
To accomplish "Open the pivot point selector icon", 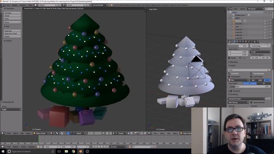I will pos(57,133).
